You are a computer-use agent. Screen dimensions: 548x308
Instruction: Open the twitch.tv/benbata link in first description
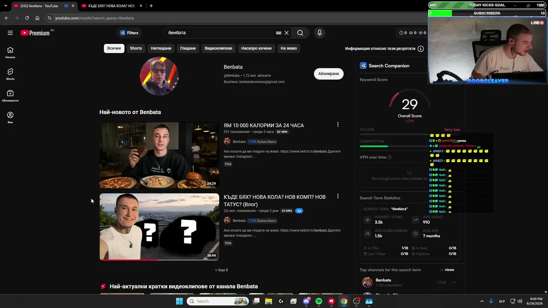(x=304, y=151)
